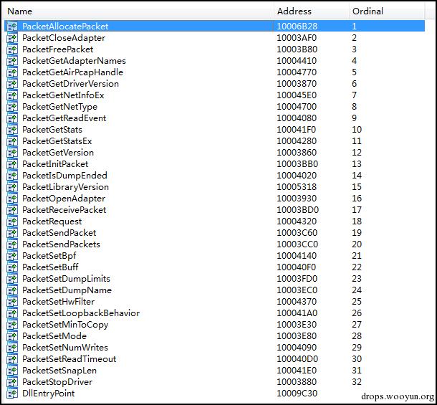The image size is (437, 405).
Task: Select the PacketGetAirPcapHandle function name
Action: (x=73, y=72)
